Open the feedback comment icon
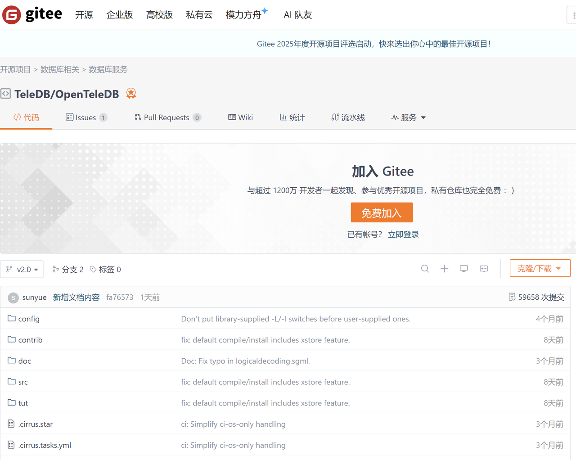Screen dimensions: 576x460 click(x=483, y=268)
